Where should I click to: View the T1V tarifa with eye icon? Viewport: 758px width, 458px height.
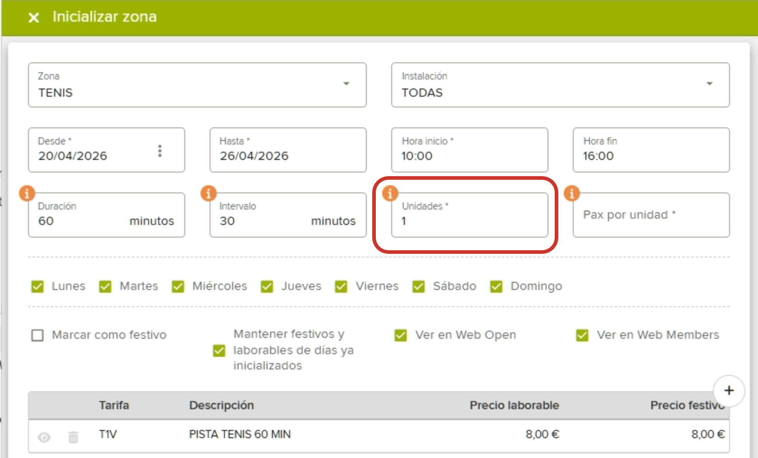coord(44,437)
